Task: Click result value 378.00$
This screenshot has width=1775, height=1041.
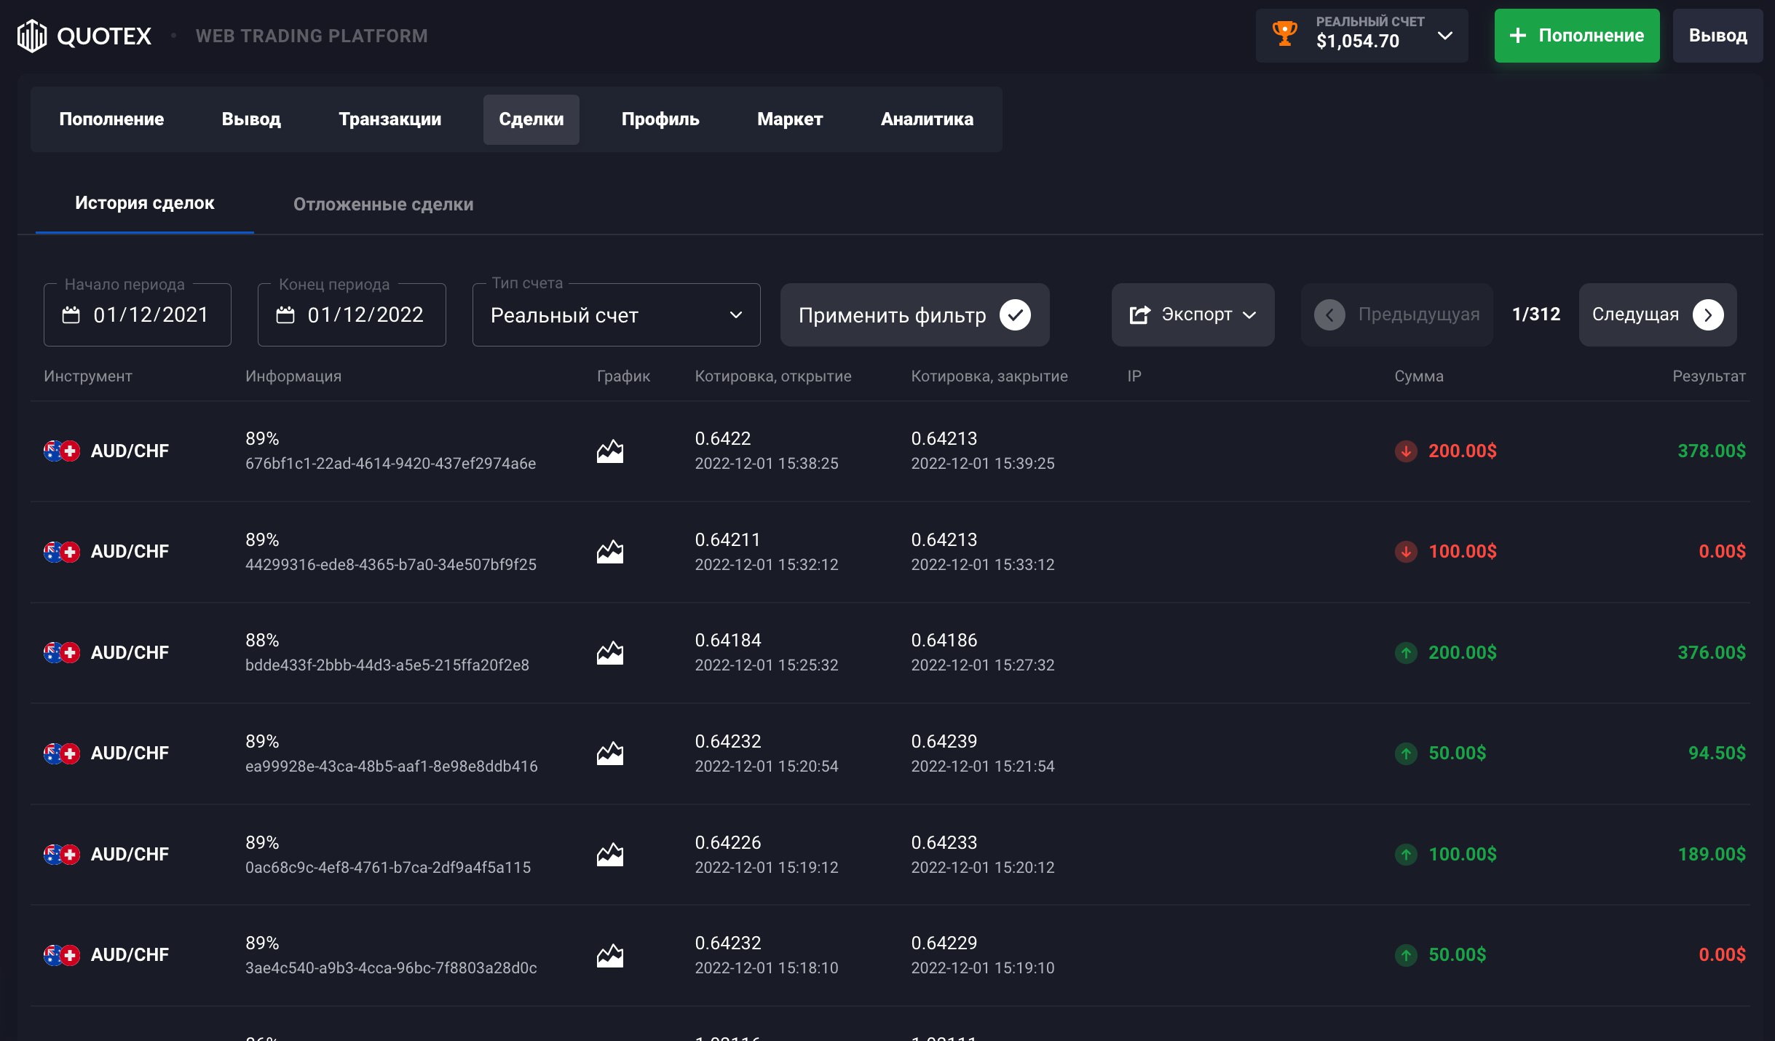Action: 1712,451
